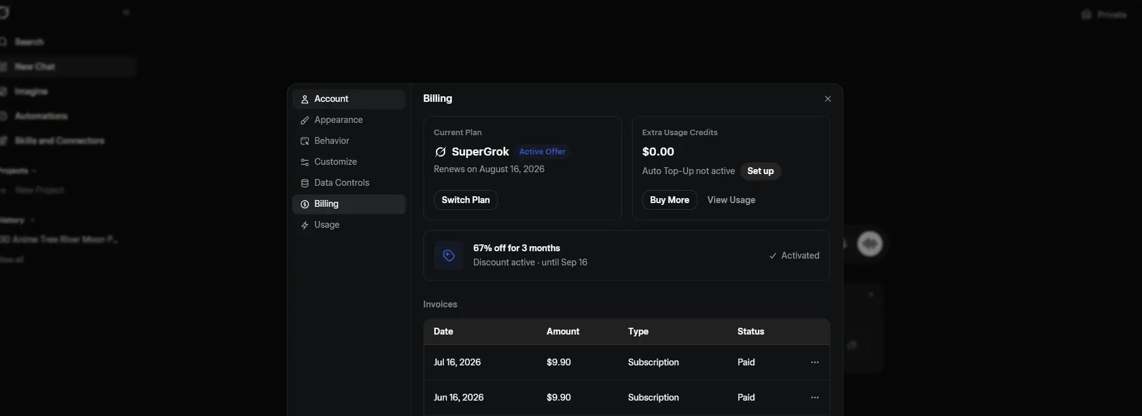1142x416 pixels.
Task: Click Subscription type in Jul 16 invoice row
Action: click(654, 362)
